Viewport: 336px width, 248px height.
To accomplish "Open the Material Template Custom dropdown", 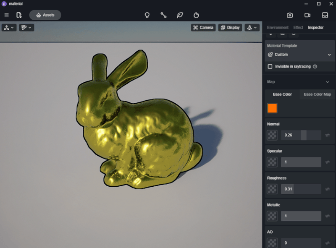I will [x=299, y=55].
